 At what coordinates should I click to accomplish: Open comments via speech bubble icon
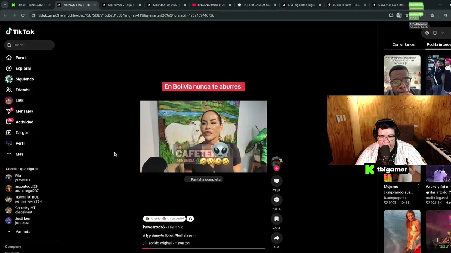click(x=277, y=200)
